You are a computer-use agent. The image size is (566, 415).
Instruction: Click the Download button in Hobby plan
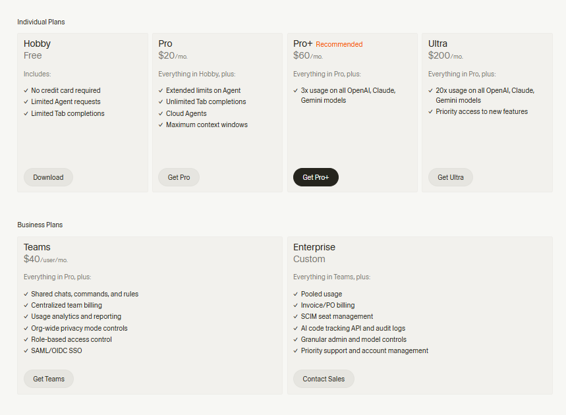tap(48, 177)
